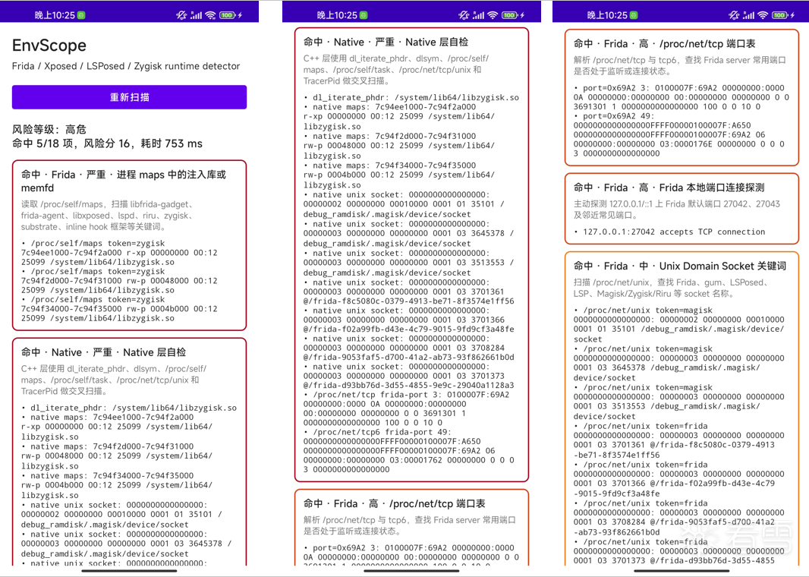The image size is (809, 577).
Task: Tap the battery icon in third status bar
Action: pyautogui.click(x=780, y=15)
